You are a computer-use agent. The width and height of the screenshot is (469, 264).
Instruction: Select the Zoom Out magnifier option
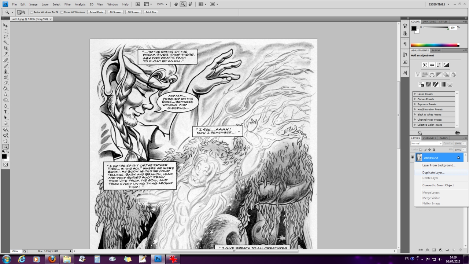pos(24,12)
